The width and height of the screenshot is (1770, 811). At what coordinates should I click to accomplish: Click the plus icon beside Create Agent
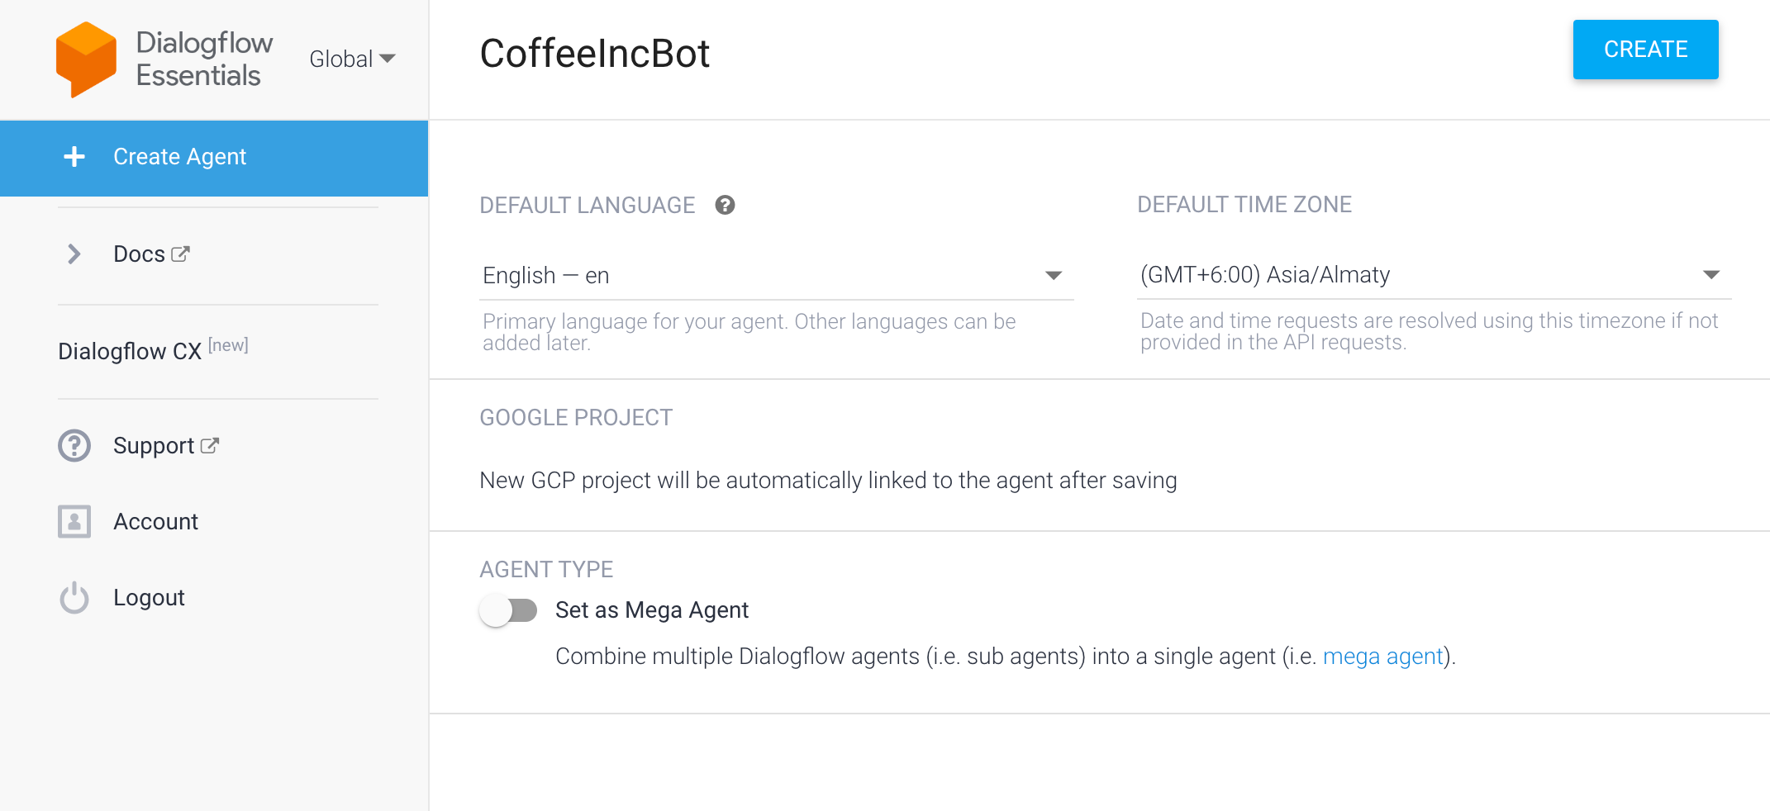click(74, 157)
